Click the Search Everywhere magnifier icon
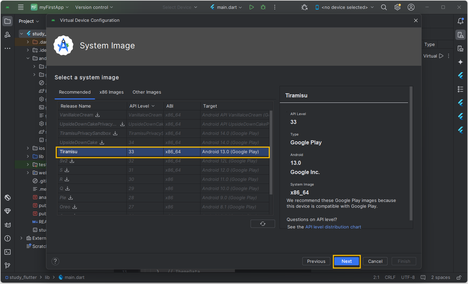 [x=384, y=7]
